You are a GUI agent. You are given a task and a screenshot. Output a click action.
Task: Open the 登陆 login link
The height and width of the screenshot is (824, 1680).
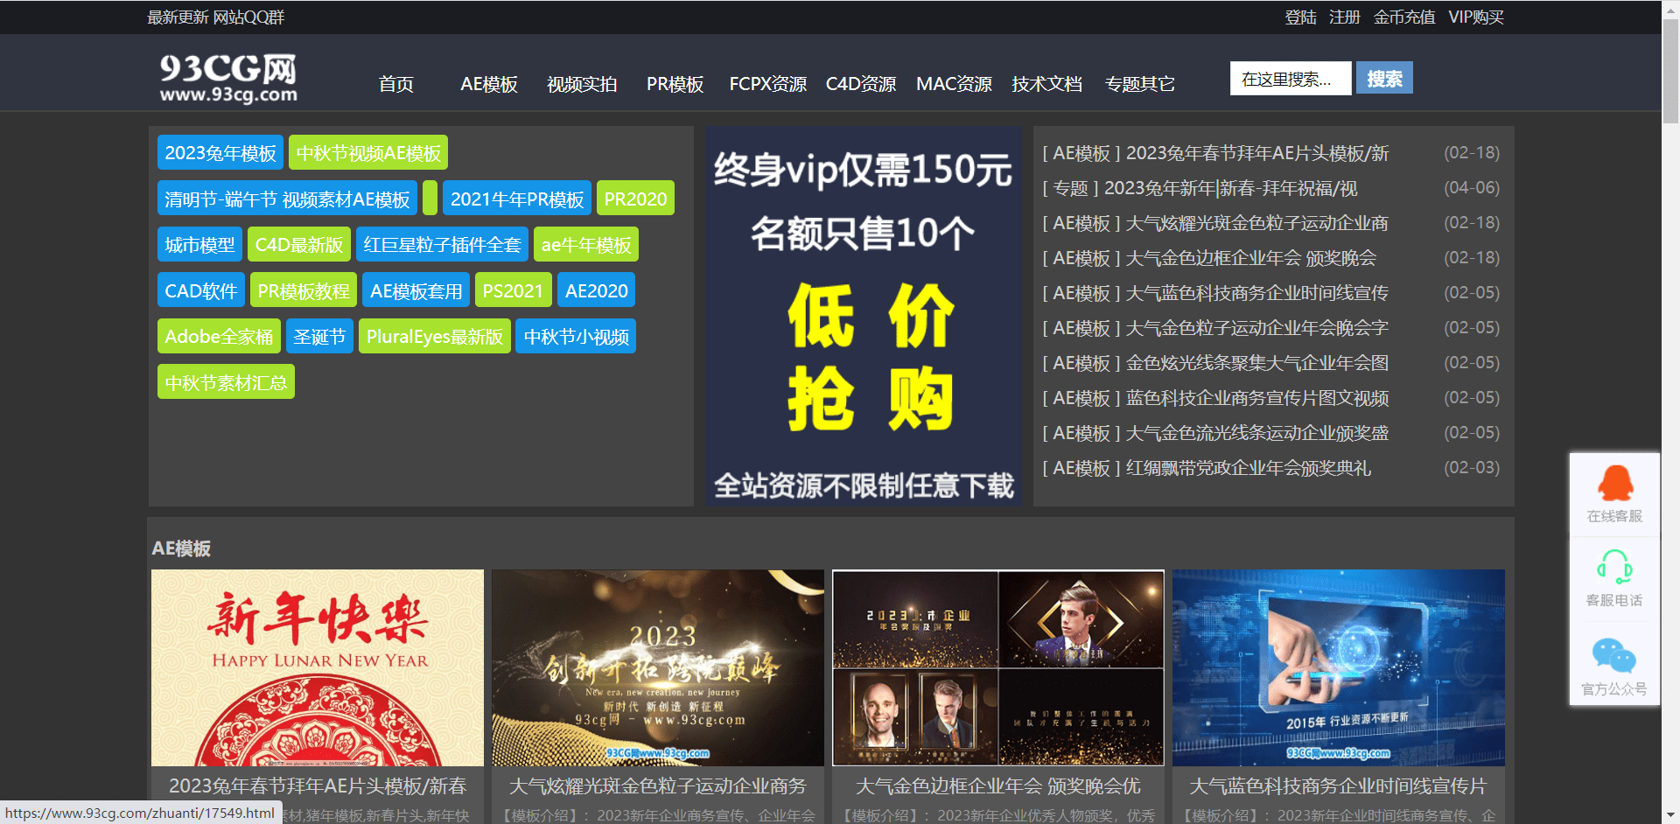(1300, 17)
